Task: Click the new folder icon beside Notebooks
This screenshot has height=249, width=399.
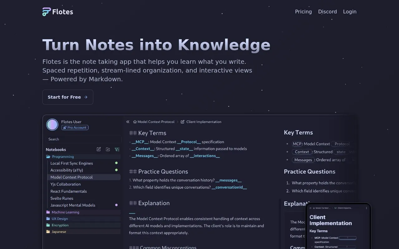Action: pyautogui.click(x=108, y=149)
